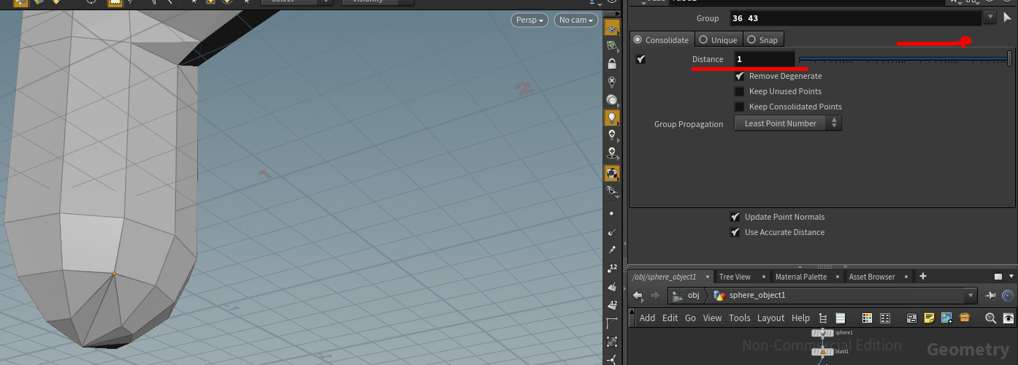
Task: Open the network tree view icon
Action: (x=823, y=318)
